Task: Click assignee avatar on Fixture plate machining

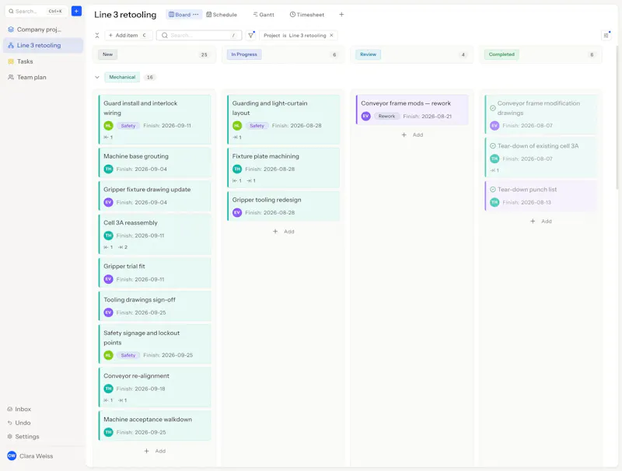Action: [237, 169]
